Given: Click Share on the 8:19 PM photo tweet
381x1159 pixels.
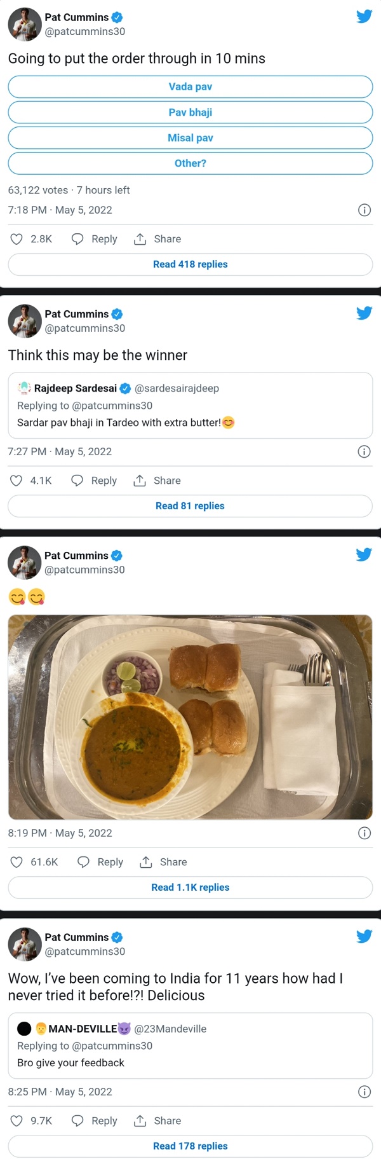Looking at the screenshot, I should pyautogui.click(x=163, y=861).
